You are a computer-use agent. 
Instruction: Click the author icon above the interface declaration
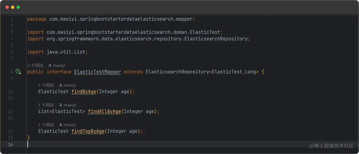(50, 65)
